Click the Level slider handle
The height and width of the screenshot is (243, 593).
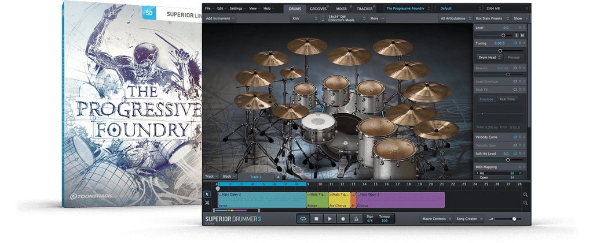[503, 35]
